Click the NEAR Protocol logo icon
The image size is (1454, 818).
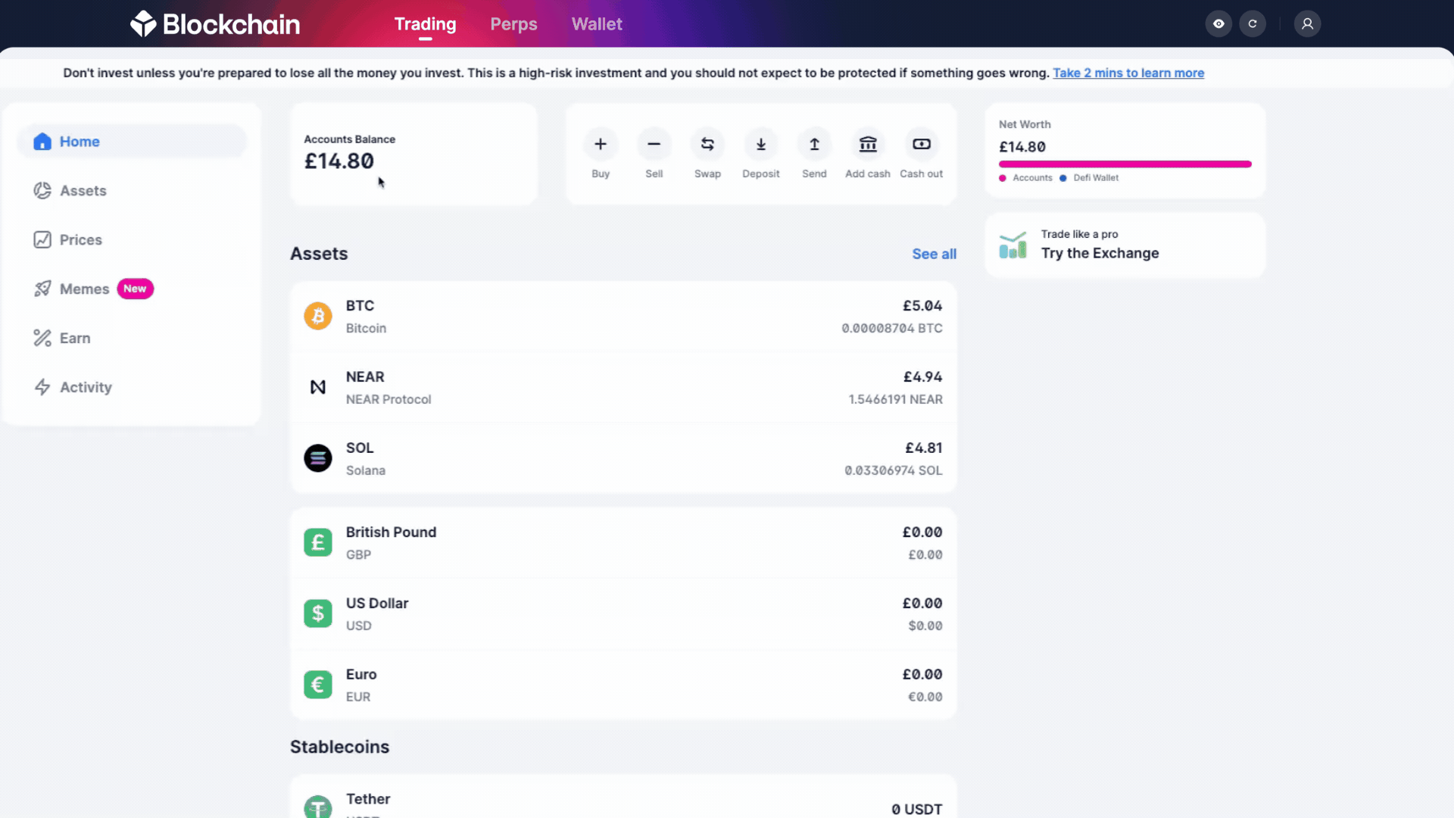[318, 387]
